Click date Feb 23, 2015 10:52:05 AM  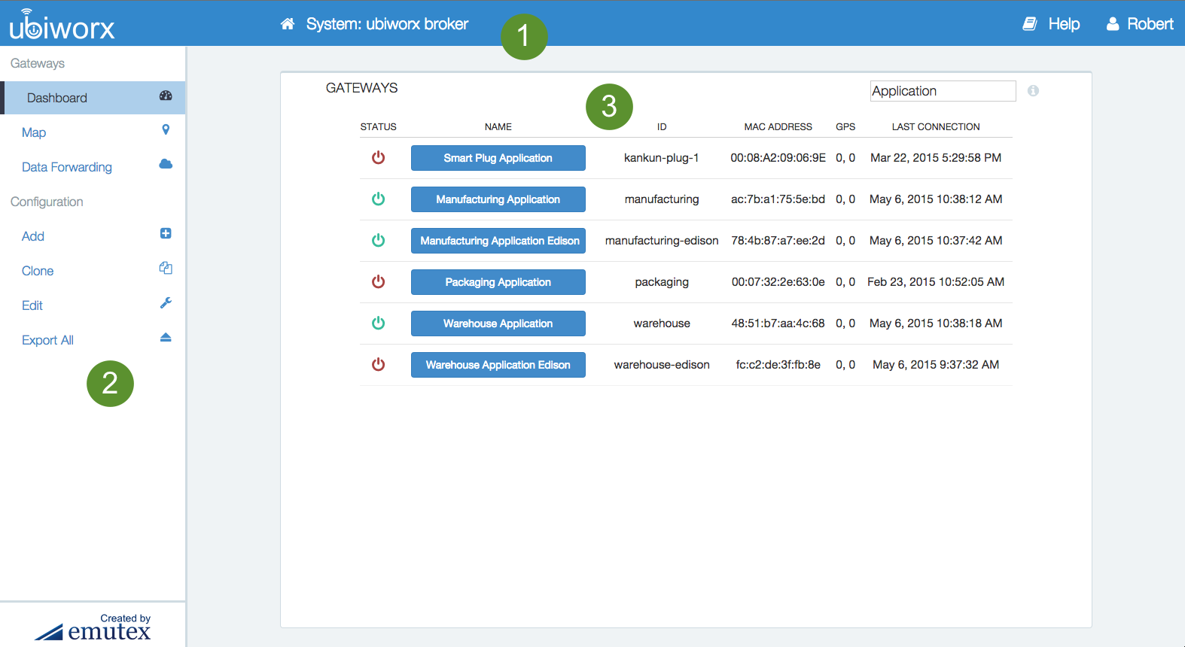pos(936,282)
